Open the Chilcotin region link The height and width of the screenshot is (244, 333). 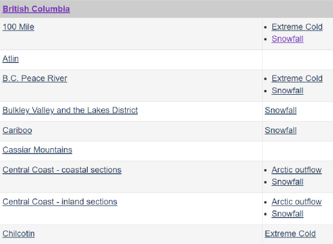[x=19, y=234]
